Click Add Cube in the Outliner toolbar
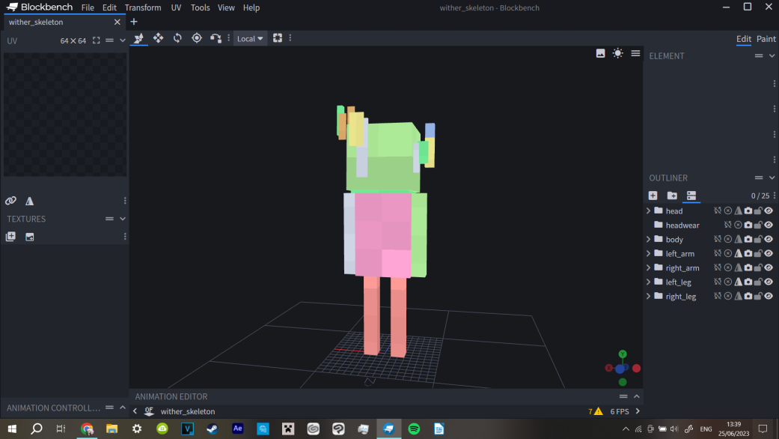 tap(653, 195)
